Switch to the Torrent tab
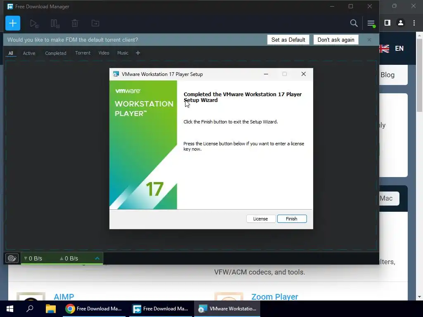This screenshot has height=317, width=423. 83,53
